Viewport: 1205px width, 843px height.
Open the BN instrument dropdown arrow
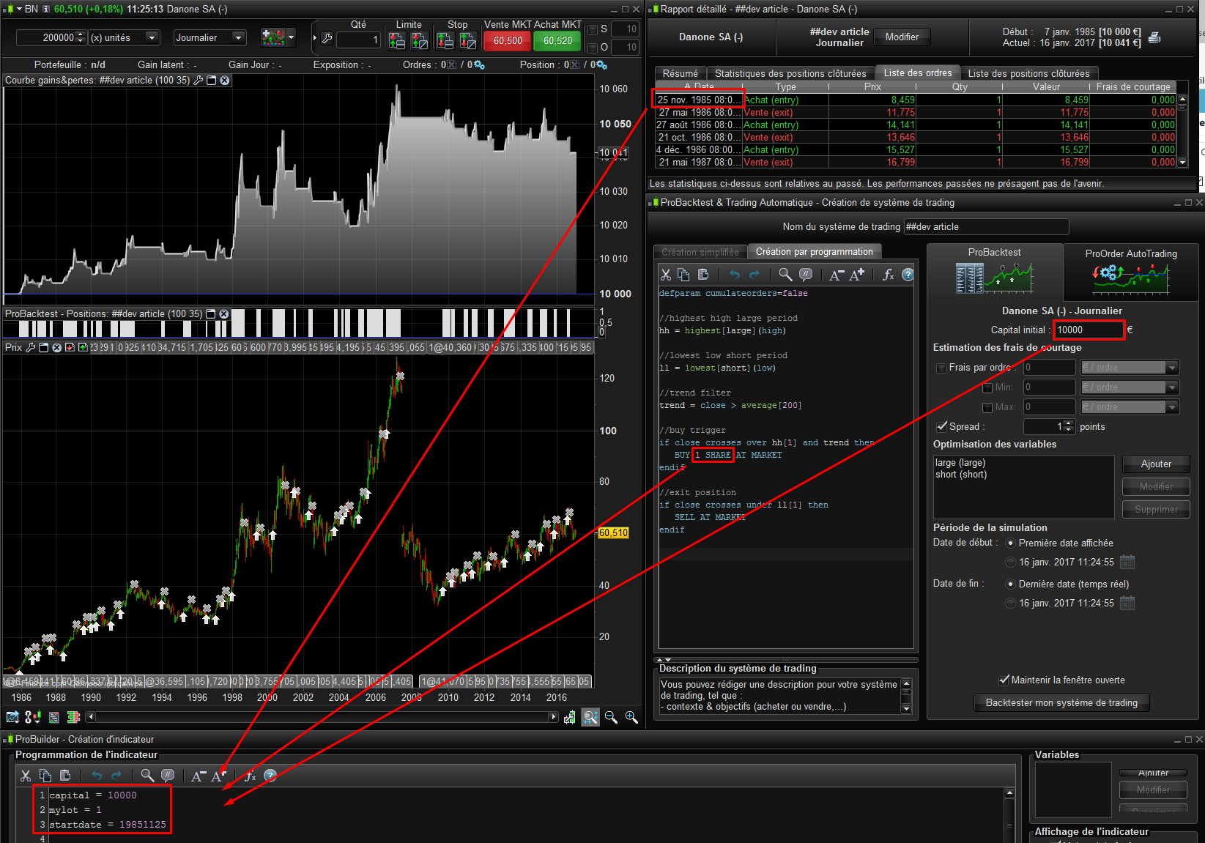19,10
